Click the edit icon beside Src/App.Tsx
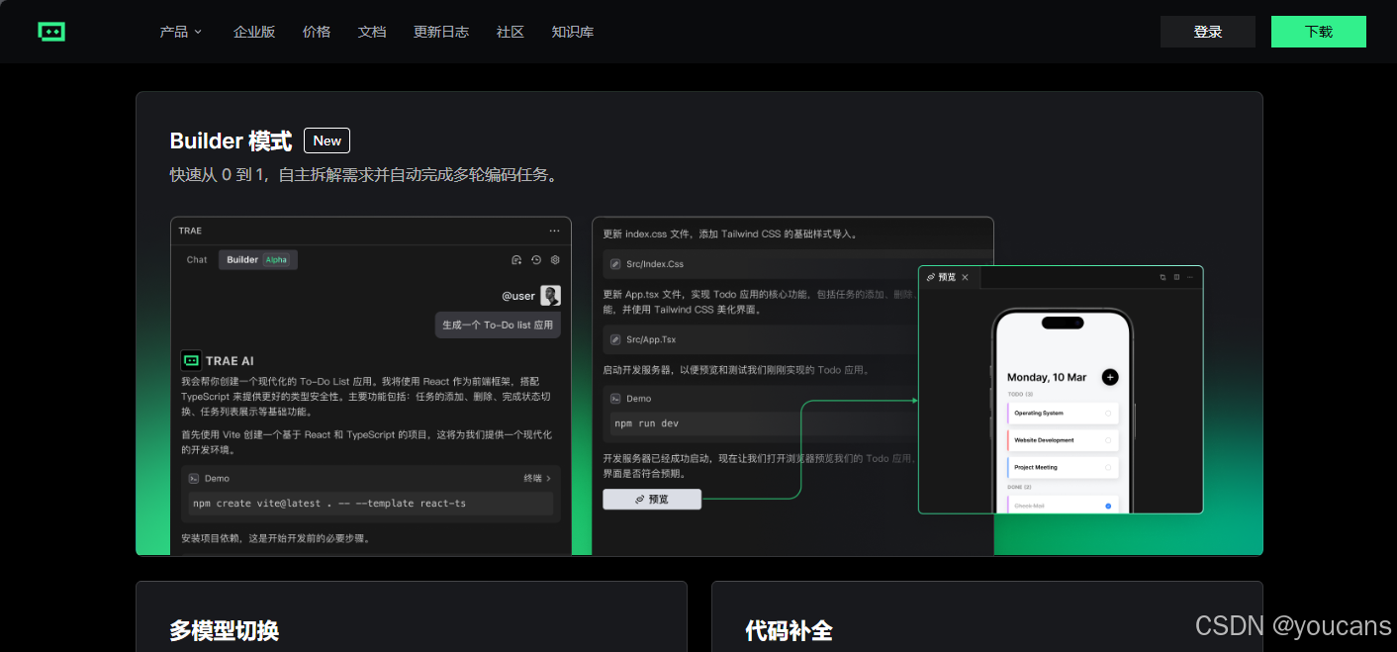The image size is (1397, 652). click(615, 339)
